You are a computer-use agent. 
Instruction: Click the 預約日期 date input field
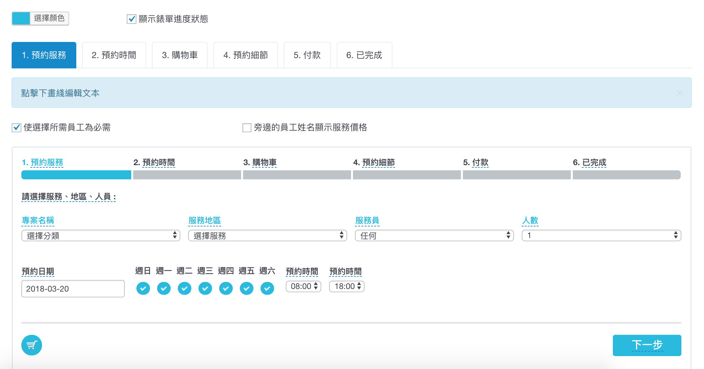[x=73, y=289]
